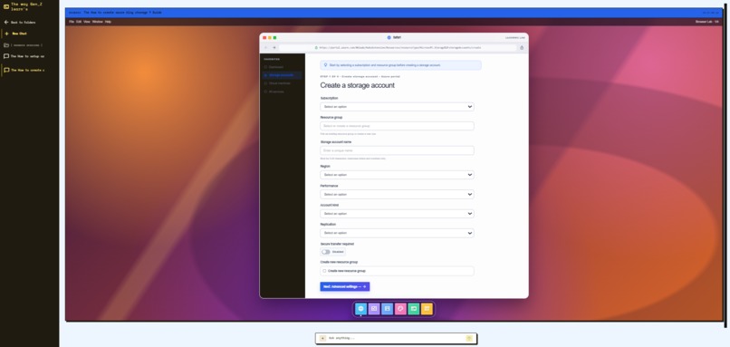730x347 pixels.
Task: Select All services in portal sidebar
Action: tap(282, 92)
